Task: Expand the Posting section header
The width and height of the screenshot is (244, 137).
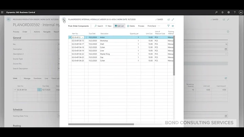Action: tap(17, 126)
